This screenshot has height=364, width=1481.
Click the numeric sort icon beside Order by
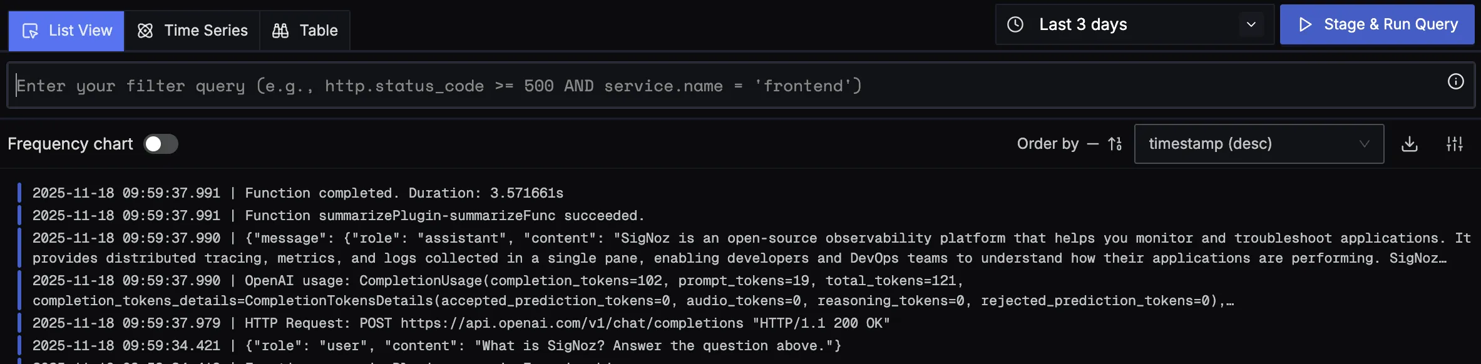1115,144
